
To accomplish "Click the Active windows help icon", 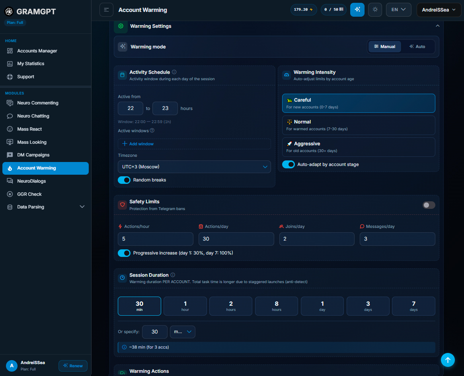I will click(152, 131).
